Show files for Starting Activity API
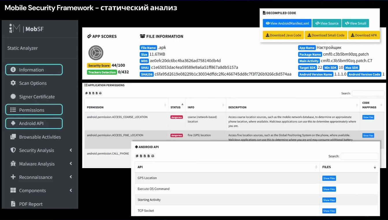388x220 pixels. [329, 200]
